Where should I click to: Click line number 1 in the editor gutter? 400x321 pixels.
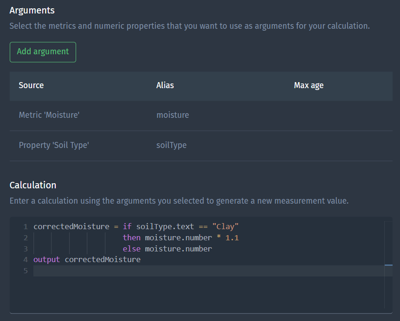click(26, 227)
